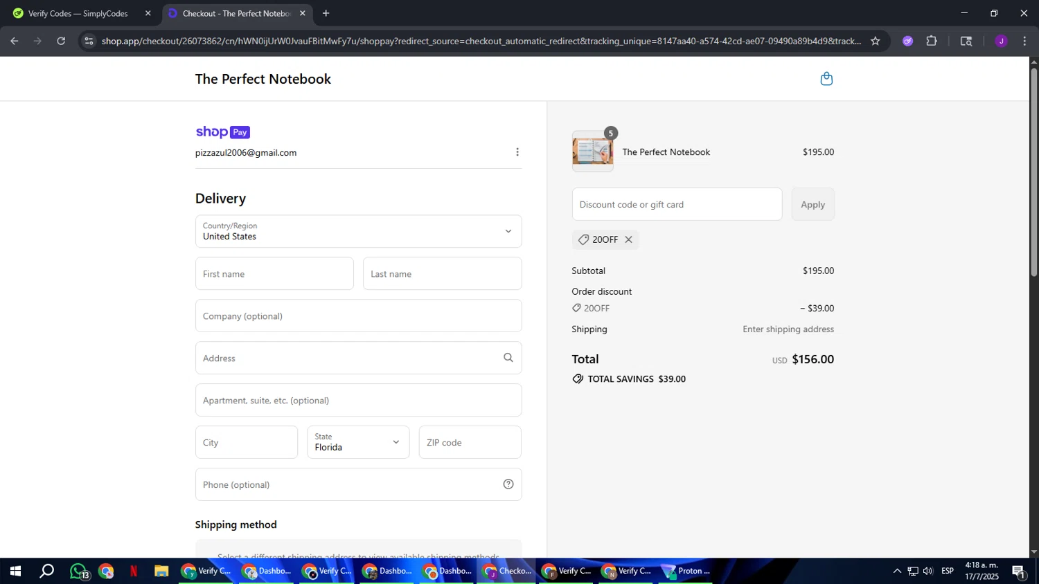Close the Verify Codes SimplyCodes tab
The height and width of the screenshot is (584, 1039).
tap(148, 13)
